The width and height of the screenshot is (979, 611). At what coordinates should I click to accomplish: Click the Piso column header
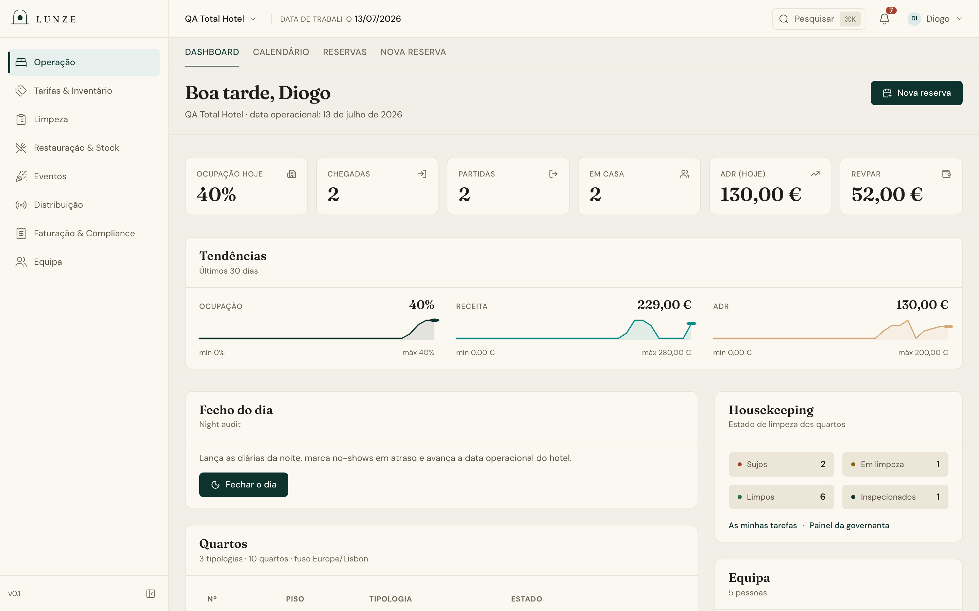pyautogui.click(x=295, y=599)
